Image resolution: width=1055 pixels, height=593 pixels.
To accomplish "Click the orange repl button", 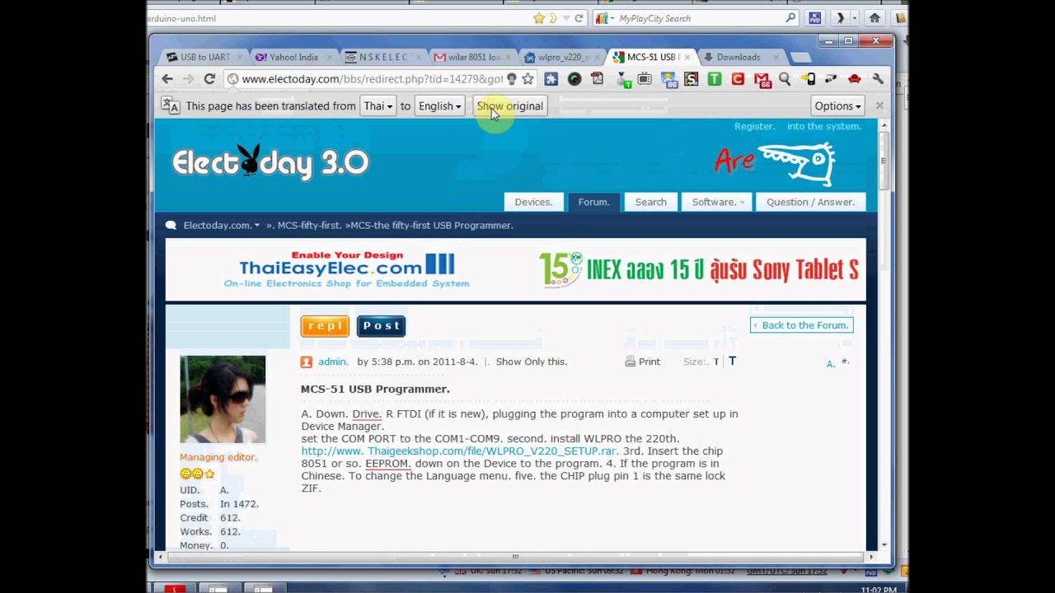I will [325, 325].
